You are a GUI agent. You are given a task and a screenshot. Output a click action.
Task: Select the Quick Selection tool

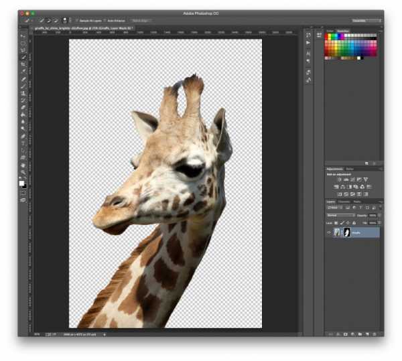[x=23, y=57]
